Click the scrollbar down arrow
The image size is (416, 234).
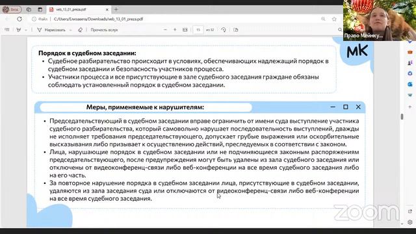tap(402, 224)
